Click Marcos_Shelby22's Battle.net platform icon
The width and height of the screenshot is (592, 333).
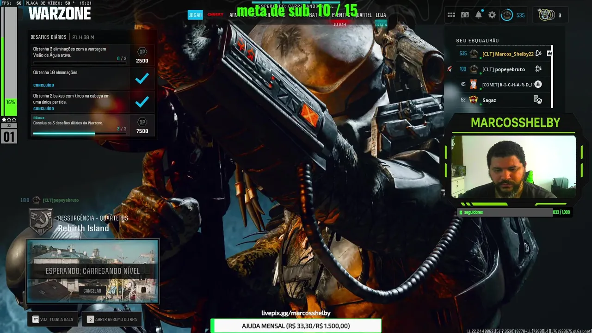[x=538, y=54]
